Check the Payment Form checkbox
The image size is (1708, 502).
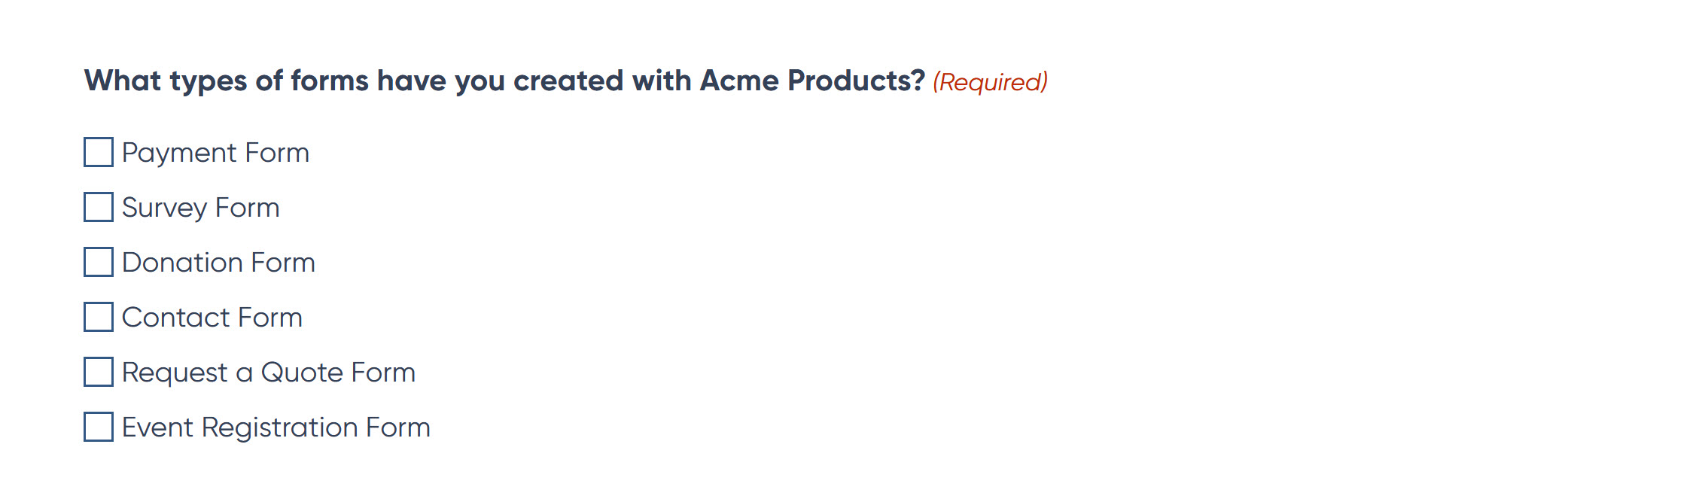tap(99, 152)
